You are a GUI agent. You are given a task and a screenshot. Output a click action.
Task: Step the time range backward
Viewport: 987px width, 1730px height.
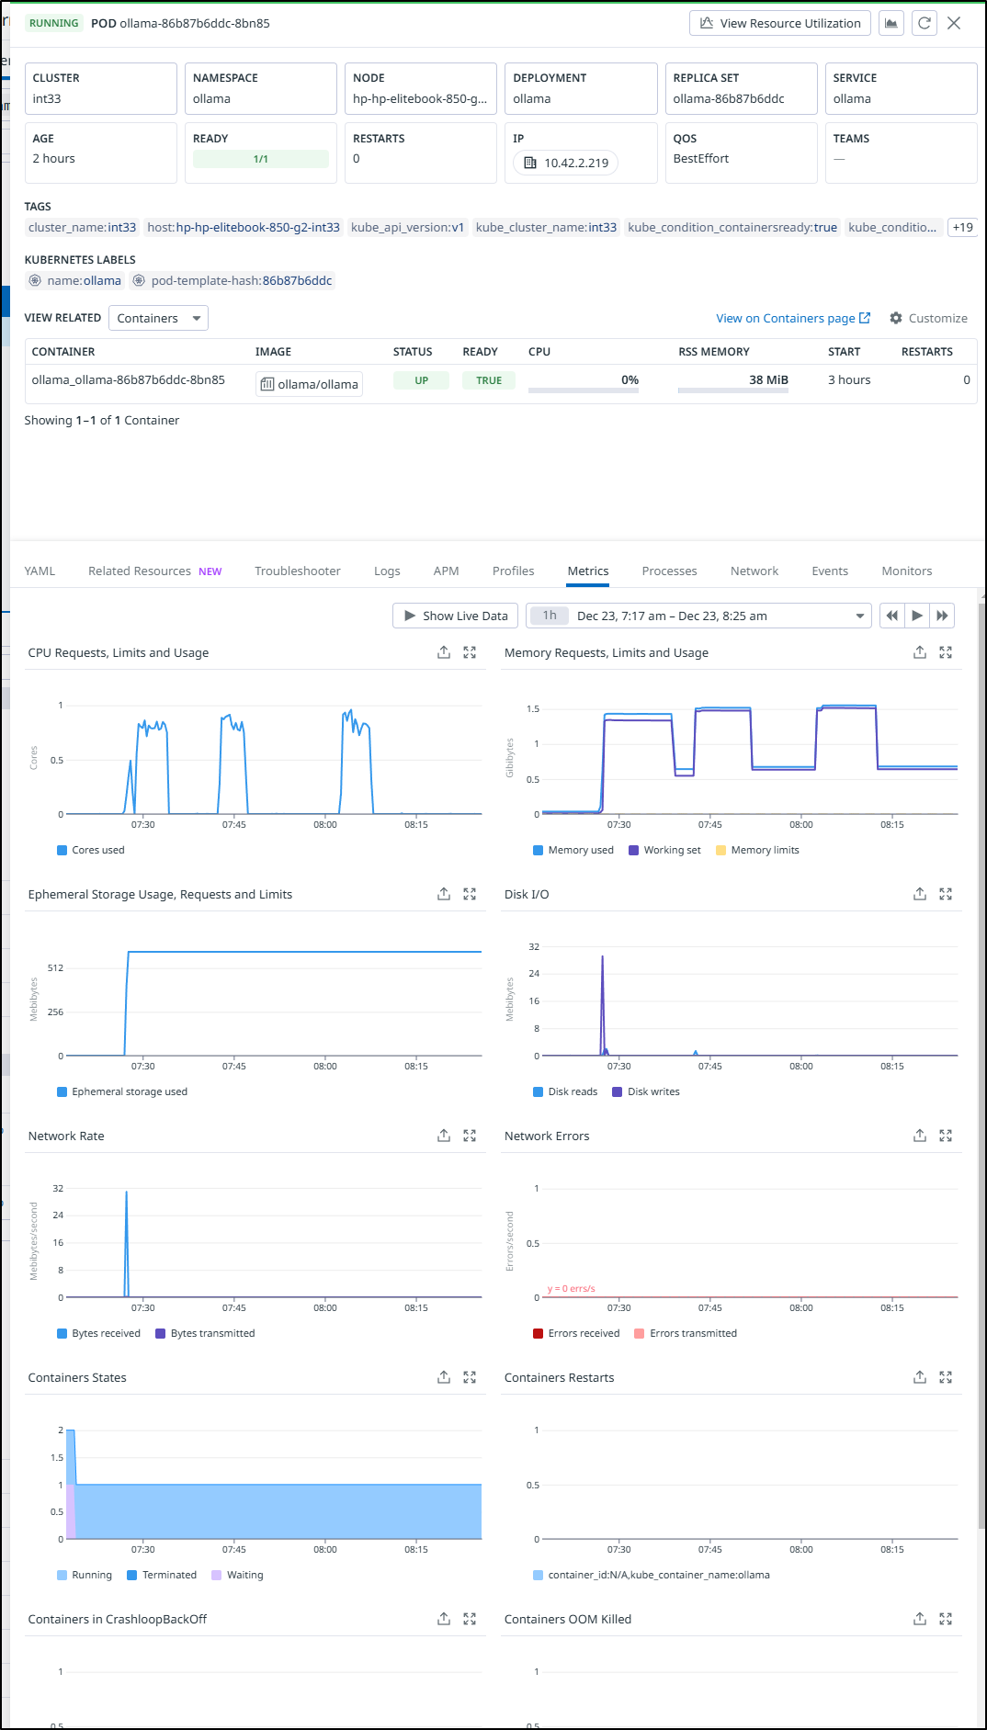891,616
